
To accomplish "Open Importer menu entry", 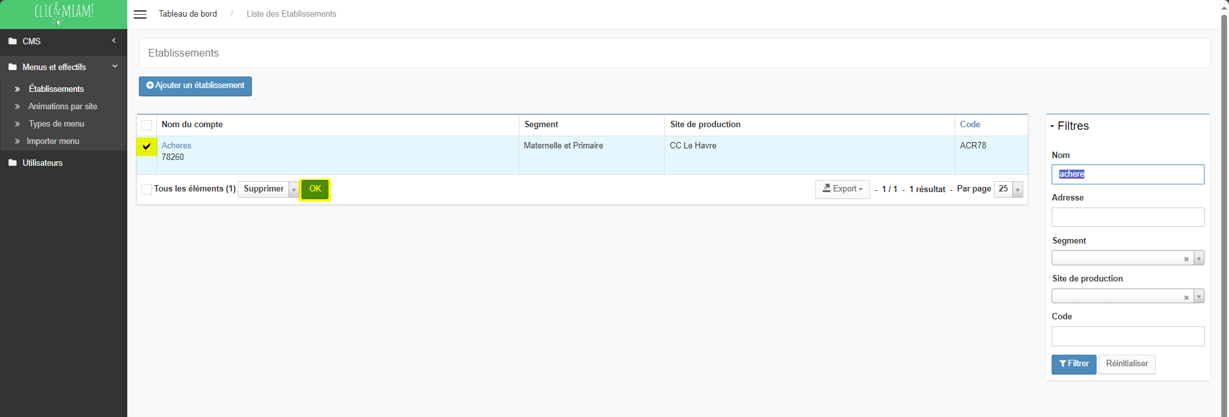I will pos(53,141).
